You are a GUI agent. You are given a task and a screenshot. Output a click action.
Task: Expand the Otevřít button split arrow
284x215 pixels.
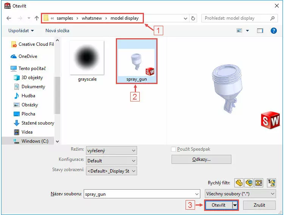click(x=235, y=205)
